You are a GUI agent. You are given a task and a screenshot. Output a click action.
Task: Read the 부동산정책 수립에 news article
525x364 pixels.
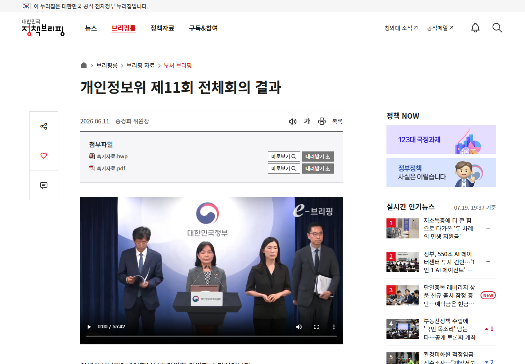(x=450, y=329)
